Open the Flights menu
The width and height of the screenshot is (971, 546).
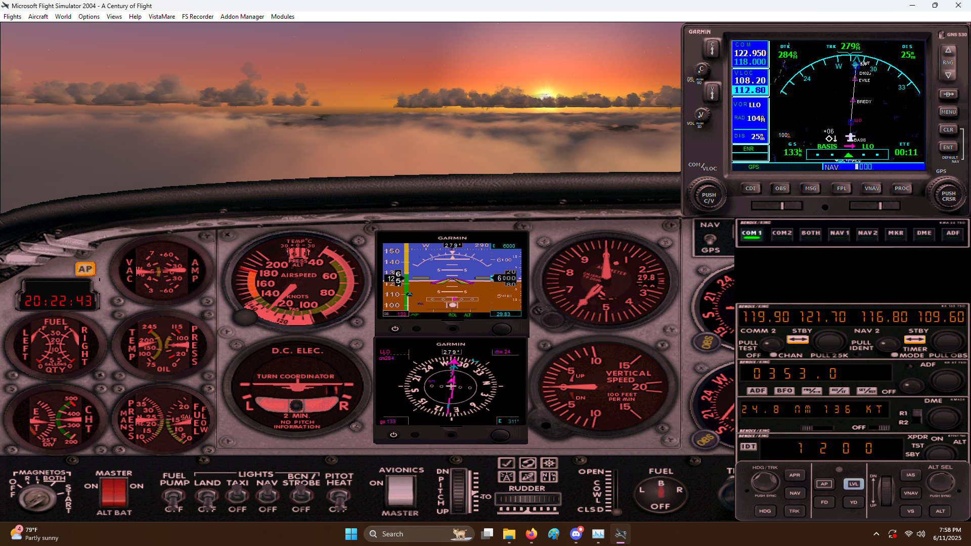(12, 17)
